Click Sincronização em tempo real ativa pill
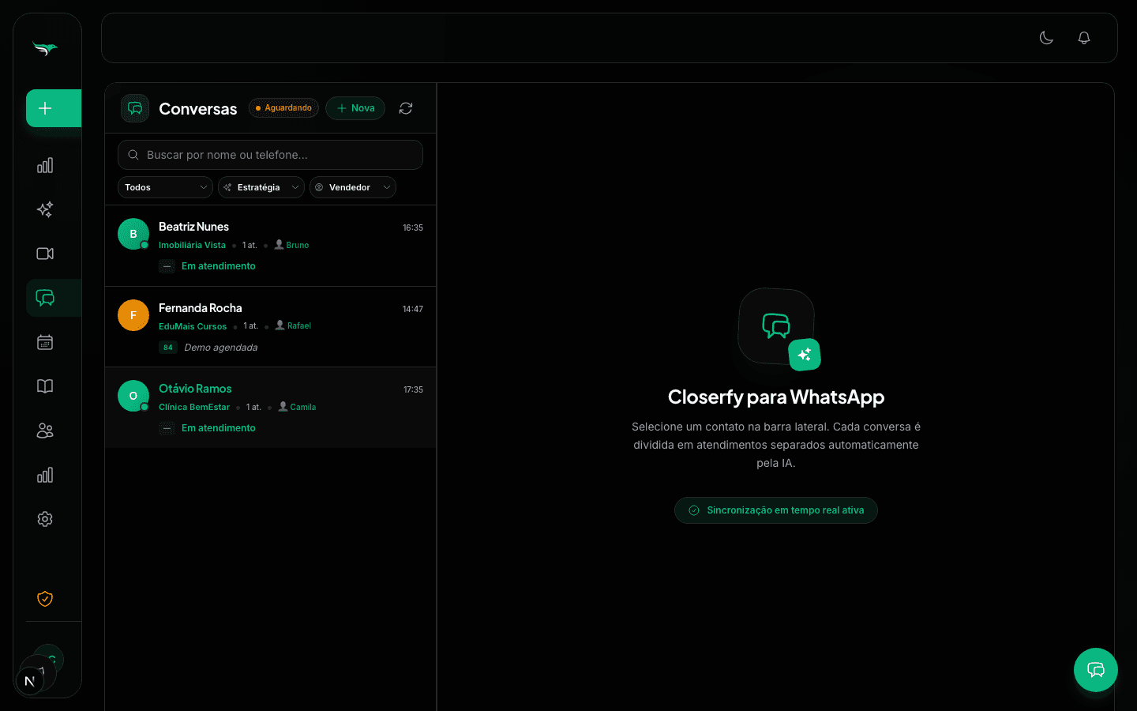 coord(776,510)
